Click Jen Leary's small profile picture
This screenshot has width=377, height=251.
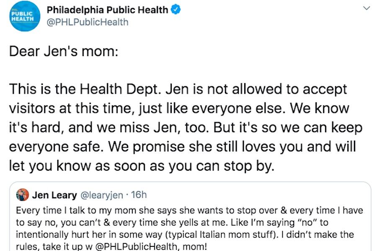[23, 195]
